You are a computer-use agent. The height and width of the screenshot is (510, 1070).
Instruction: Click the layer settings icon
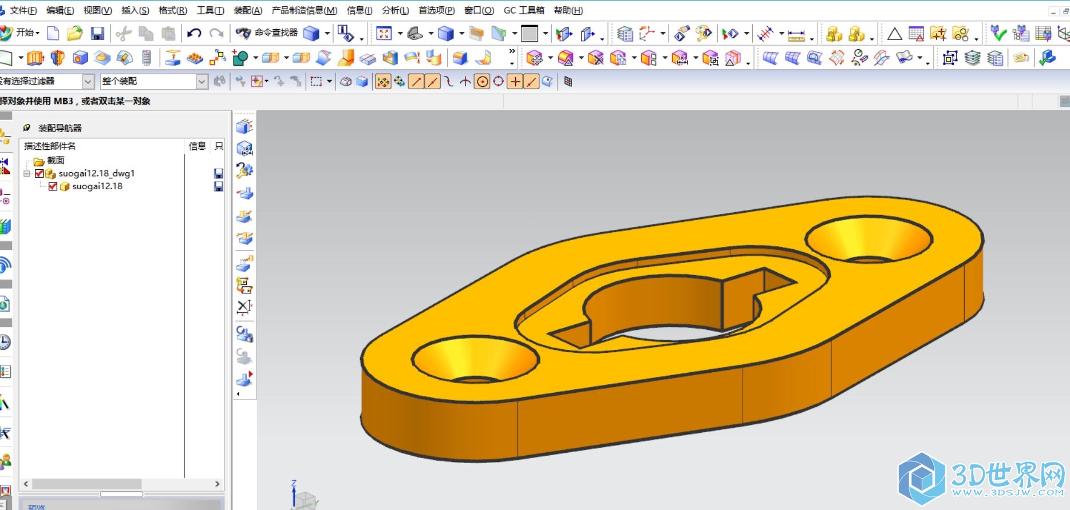coord(625,34)
